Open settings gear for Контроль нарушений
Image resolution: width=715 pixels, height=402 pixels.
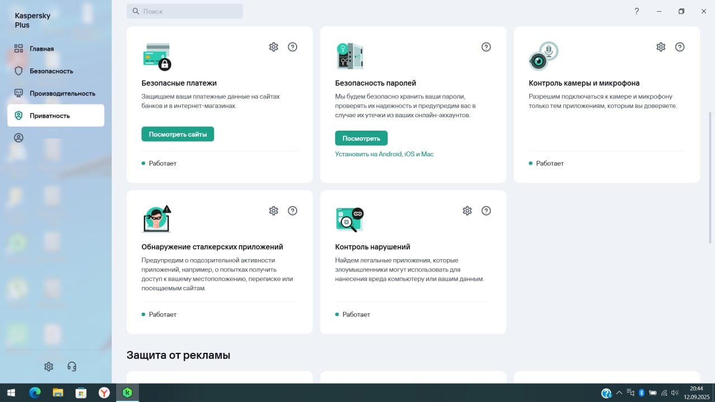[x=467, y=210]
